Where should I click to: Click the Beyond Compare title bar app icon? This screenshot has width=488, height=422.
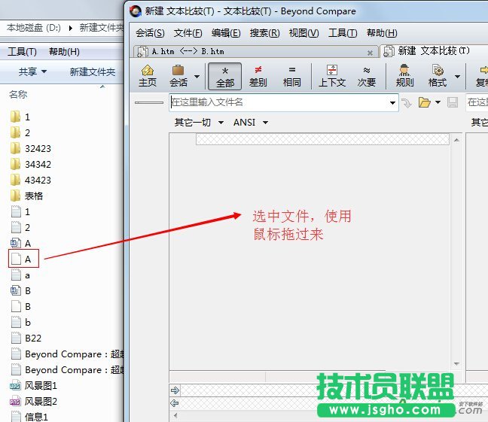pyautogui.click(x=136, y=11)
